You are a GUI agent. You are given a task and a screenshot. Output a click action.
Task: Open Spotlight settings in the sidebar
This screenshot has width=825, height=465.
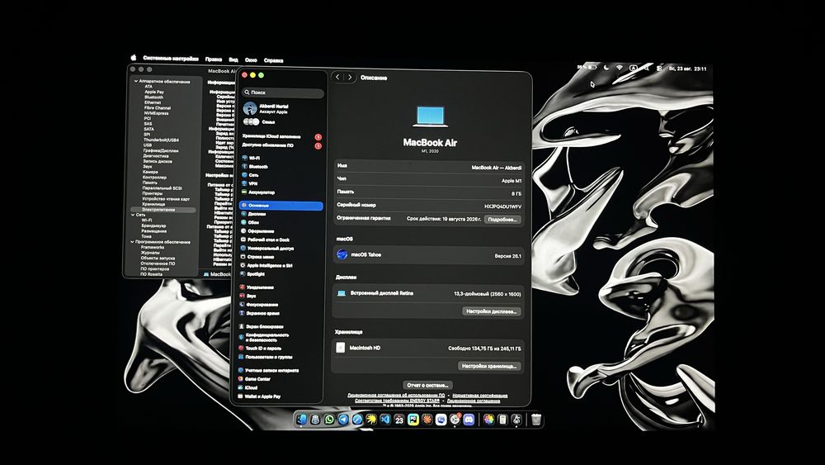tap(252, 274)
